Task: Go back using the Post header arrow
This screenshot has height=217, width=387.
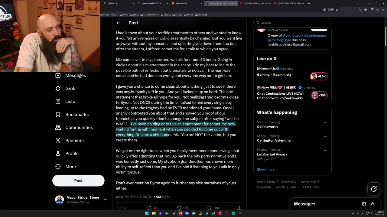Action: (118, 23)
